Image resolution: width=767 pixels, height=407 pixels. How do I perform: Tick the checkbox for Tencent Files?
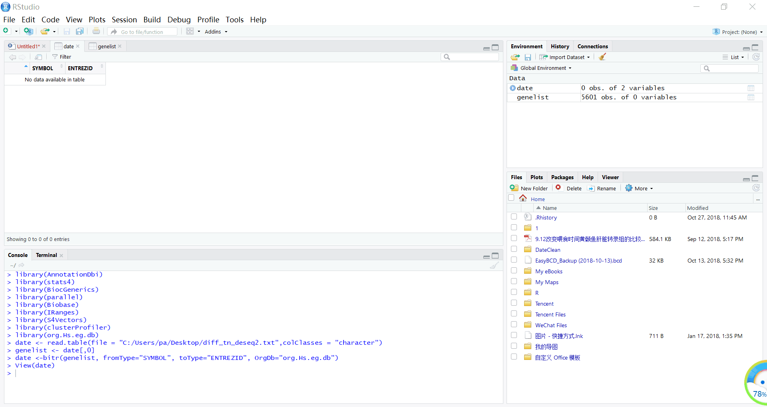(514, 314)
